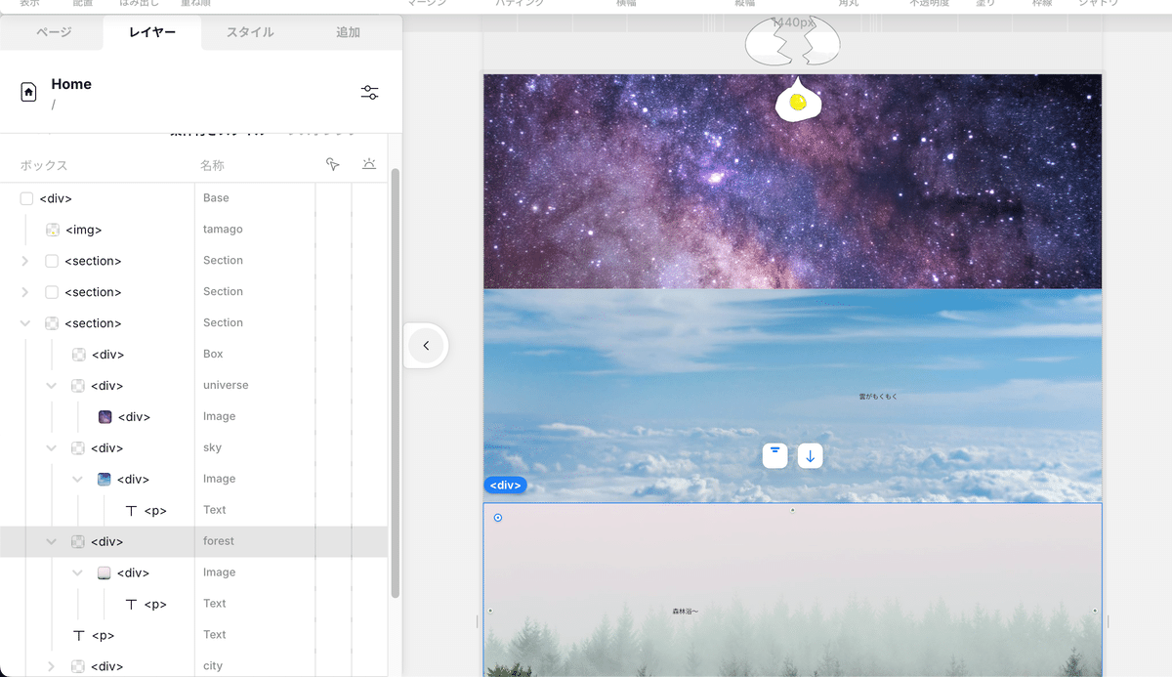Click the down-arrow floating button on canvas
Image resolution: width=1172 pixels, height=677 pixels.
click(810, 455)
